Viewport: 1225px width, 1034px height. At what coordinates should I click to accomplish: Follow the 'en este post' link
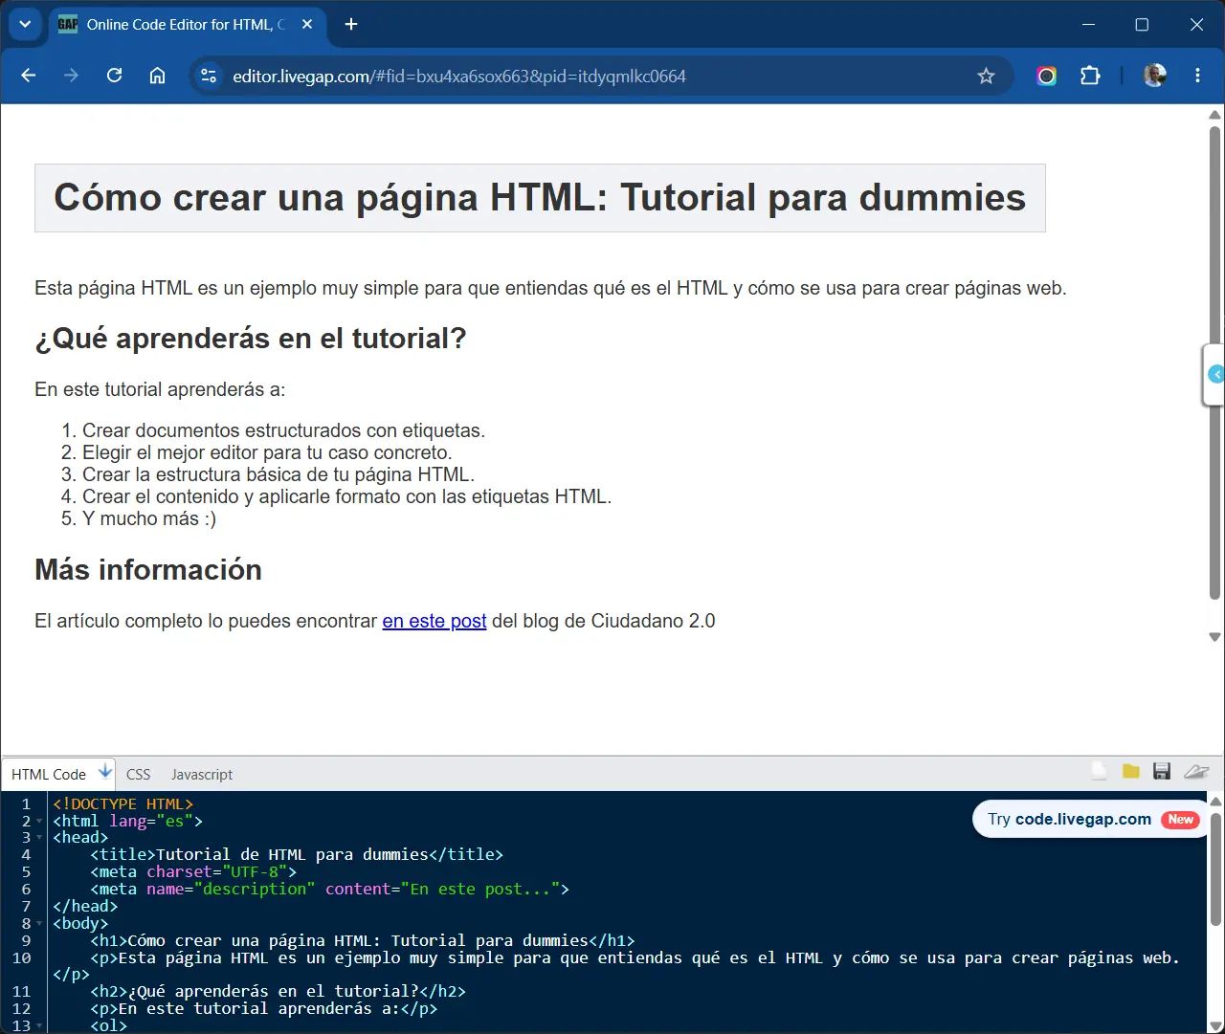434,621
